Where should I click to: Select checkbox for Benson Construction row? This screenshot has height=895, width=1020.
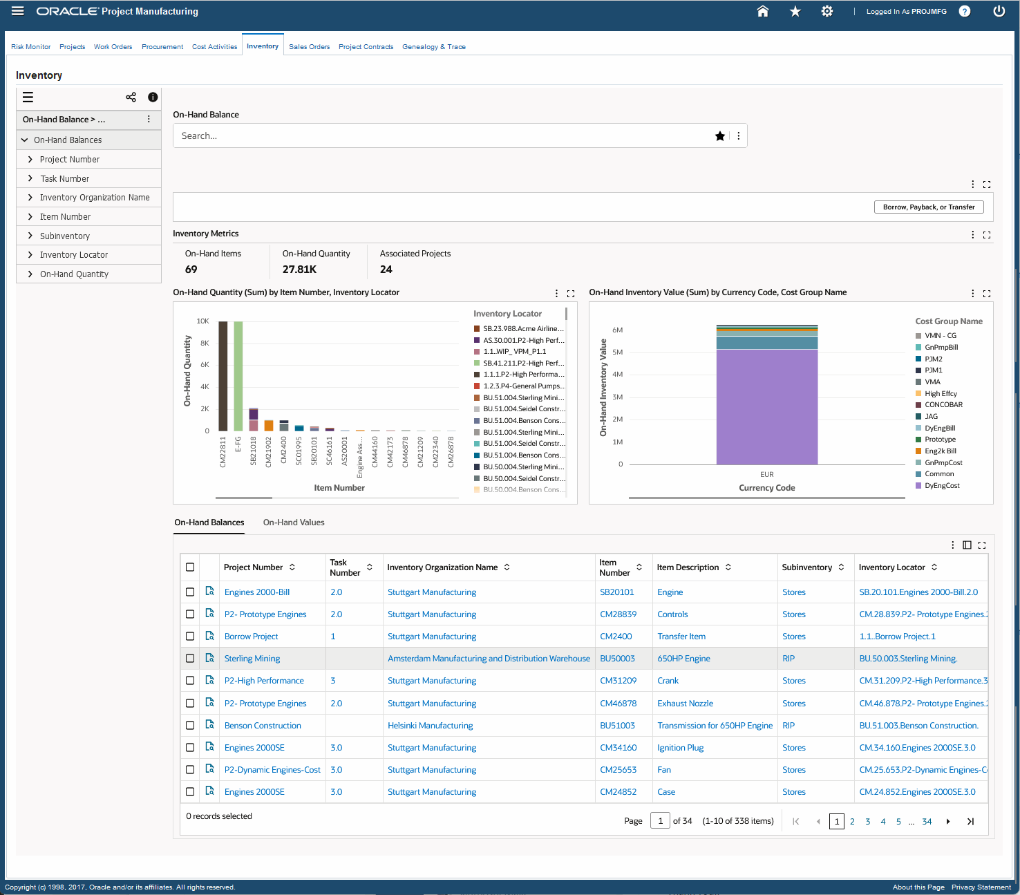pyautogui.click(x=190, y=726)
